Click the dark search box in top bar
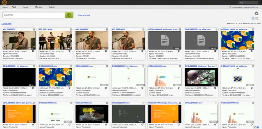The width and height of the screenshot is (262, 129). coord(248,3)
